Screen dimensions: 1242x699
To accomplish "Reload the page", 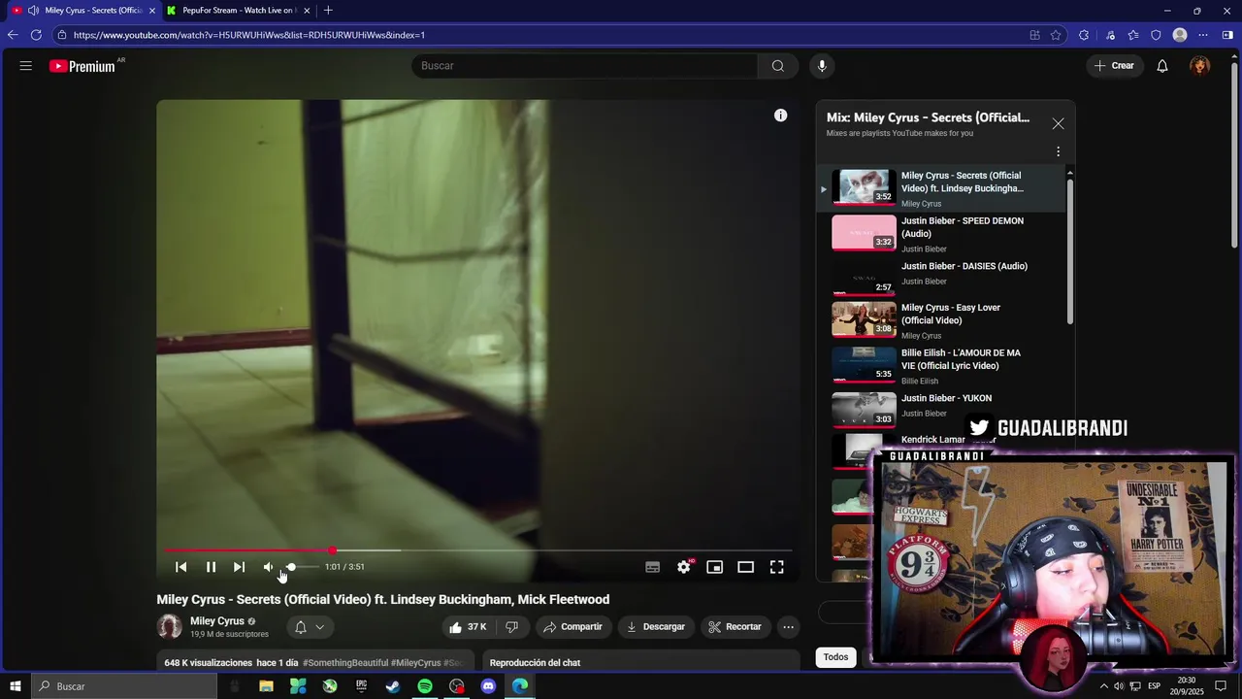I will [x=36, y=35].
